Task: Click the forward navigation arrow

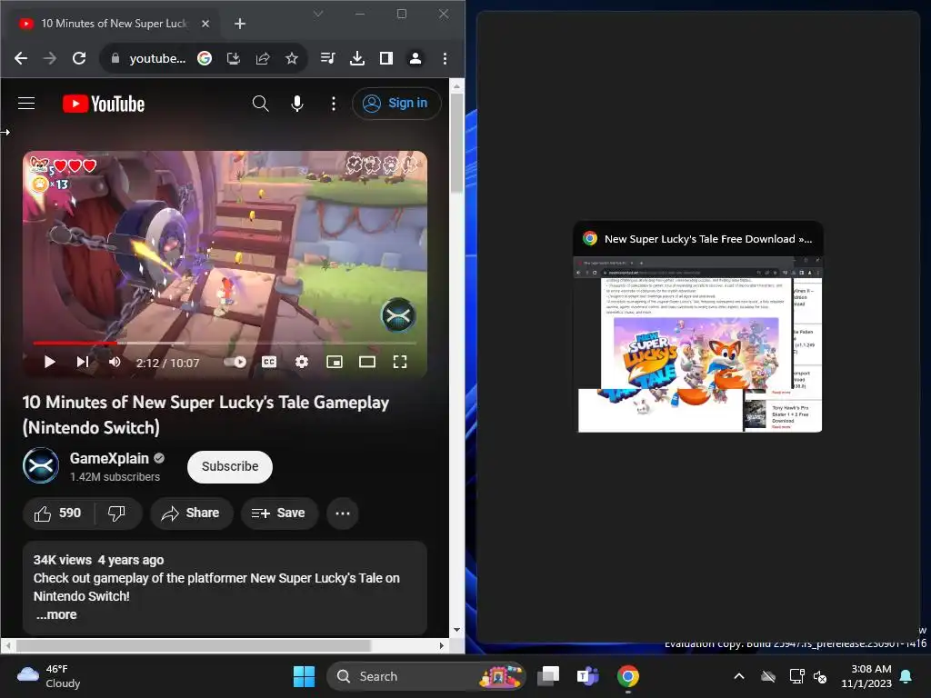Action: [x=50, y=58]
